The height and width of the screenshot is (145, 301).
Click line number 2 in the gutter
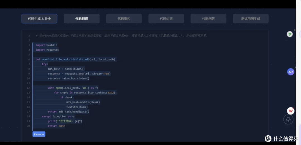pos(29,40)
